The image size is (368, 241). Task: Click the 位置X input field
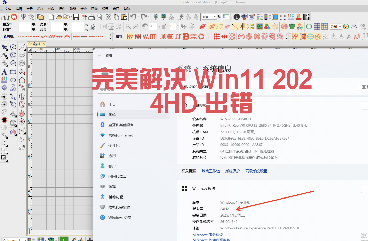(25, 25)
